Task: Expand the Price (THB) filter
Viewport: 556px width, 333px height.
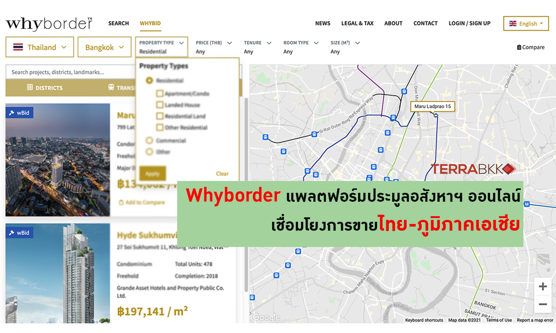Action: pyautogui.click(x=214, y=47)
